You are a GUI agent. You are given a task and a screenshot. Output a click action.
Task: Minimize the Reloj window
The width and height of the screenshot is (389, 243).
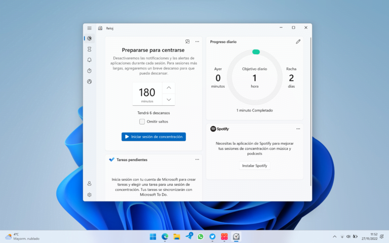(x=281, y=27)
